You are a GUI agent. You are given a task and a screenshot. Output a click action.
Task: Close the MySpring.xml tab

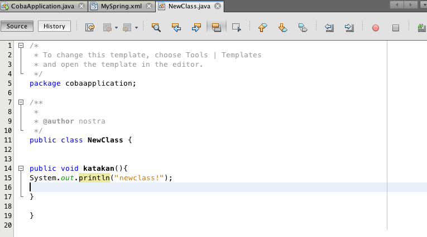coord(148,6)
